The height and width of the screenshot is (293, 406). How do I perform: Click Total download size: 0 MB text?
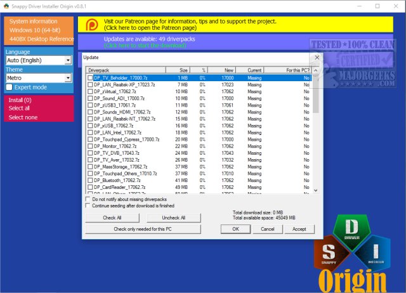258,212
